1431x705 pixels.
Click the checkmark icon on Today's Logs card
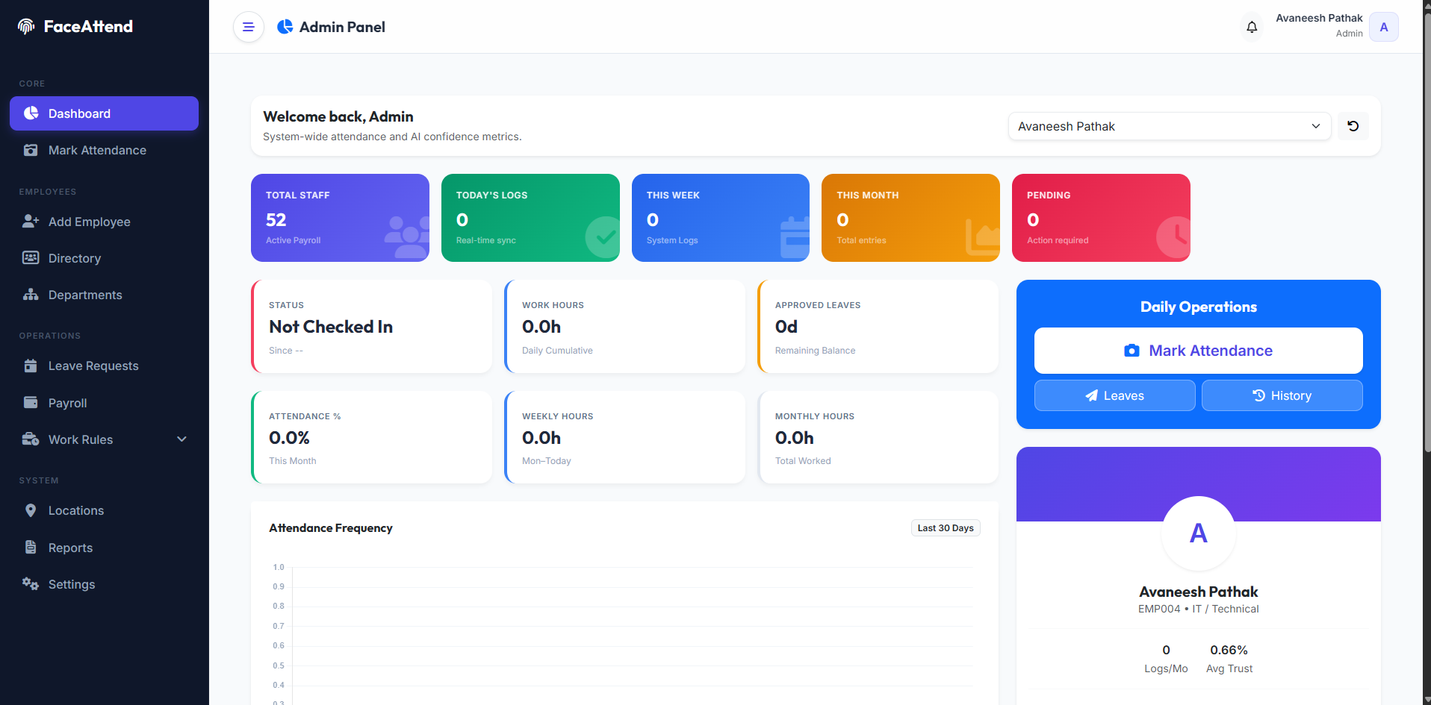tap(603, 237)
